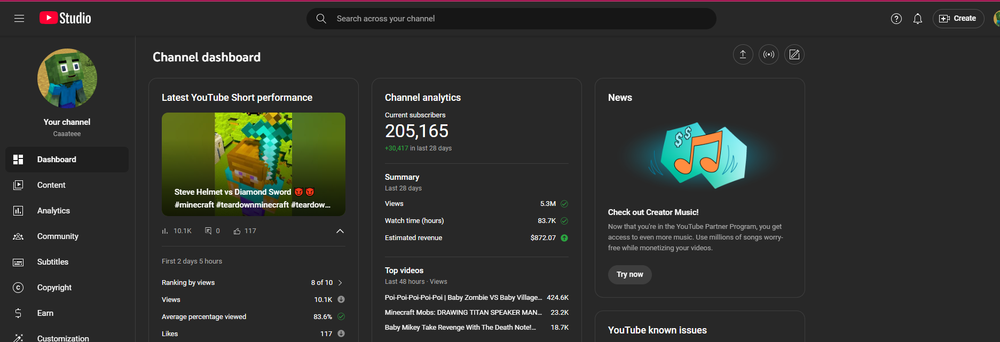Open the Help question mark icon
The width and height of the screenshot is (1000, 342).
click(896, 19)
